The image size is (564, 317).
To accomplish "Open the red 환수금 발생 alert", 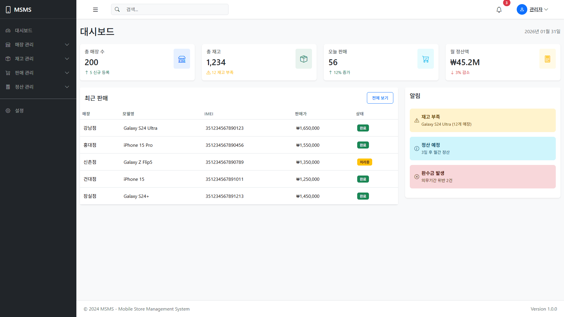I will pos(482,177).
